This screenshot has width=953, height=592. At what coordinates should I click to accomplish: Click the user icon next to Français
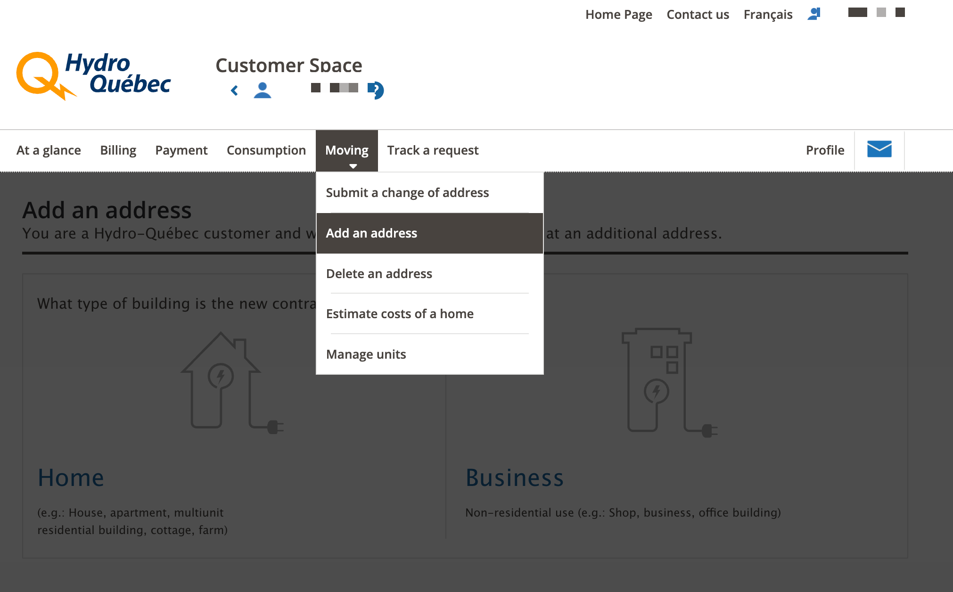[814, 14]
